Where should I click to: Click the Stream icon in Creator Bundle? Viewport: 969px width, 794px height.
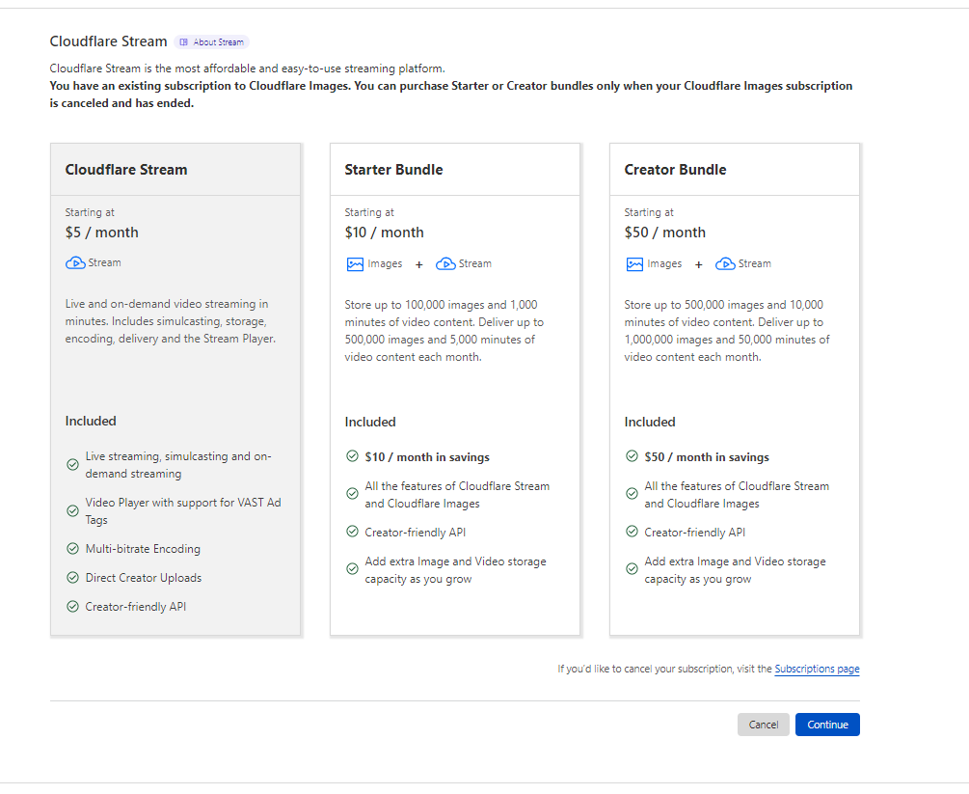click(x=725, y=263)
